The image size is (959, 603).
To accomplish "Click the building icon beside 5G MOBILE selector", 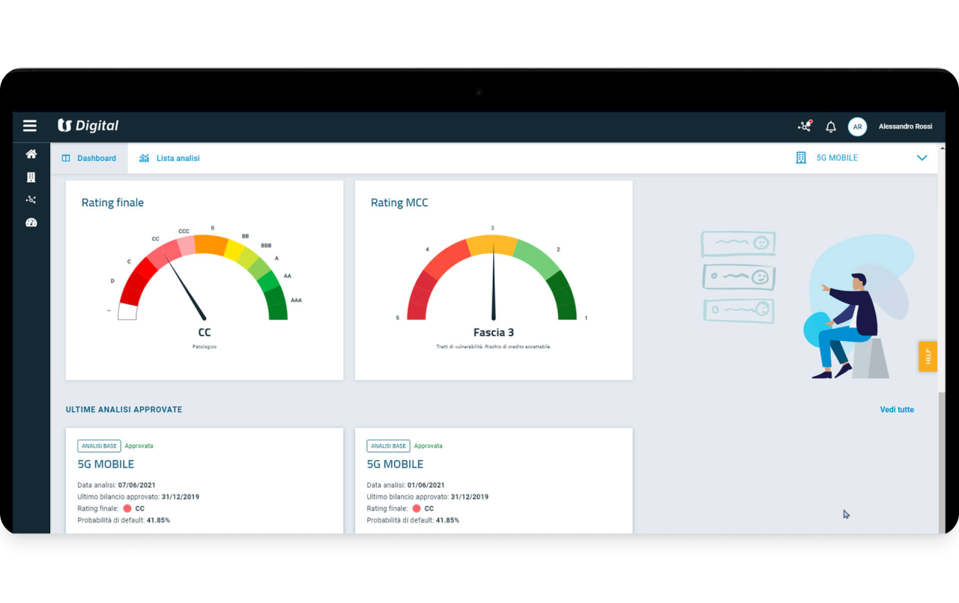I will pos(801,158).
